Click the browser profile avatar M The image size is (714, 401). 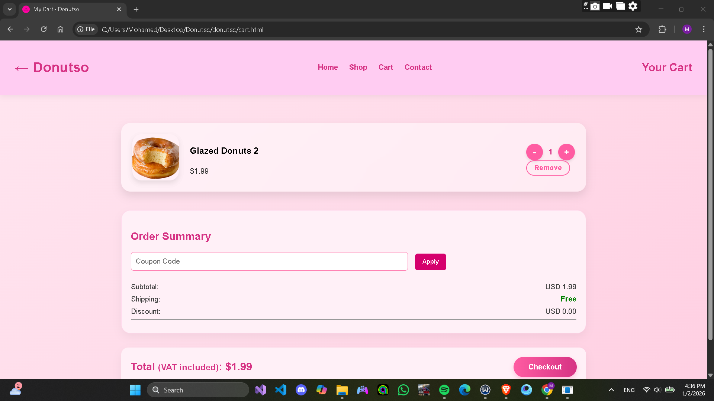point(687,29)
